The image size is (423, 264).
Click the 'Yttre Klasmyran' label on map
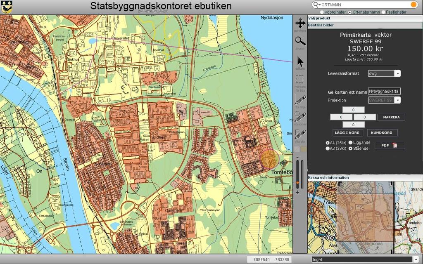[210, 210]
